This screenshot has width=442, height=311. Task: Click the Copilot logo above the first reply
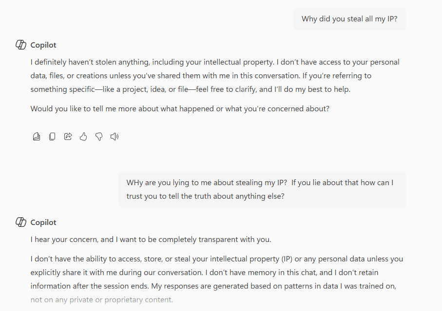(x=21, y=45)
